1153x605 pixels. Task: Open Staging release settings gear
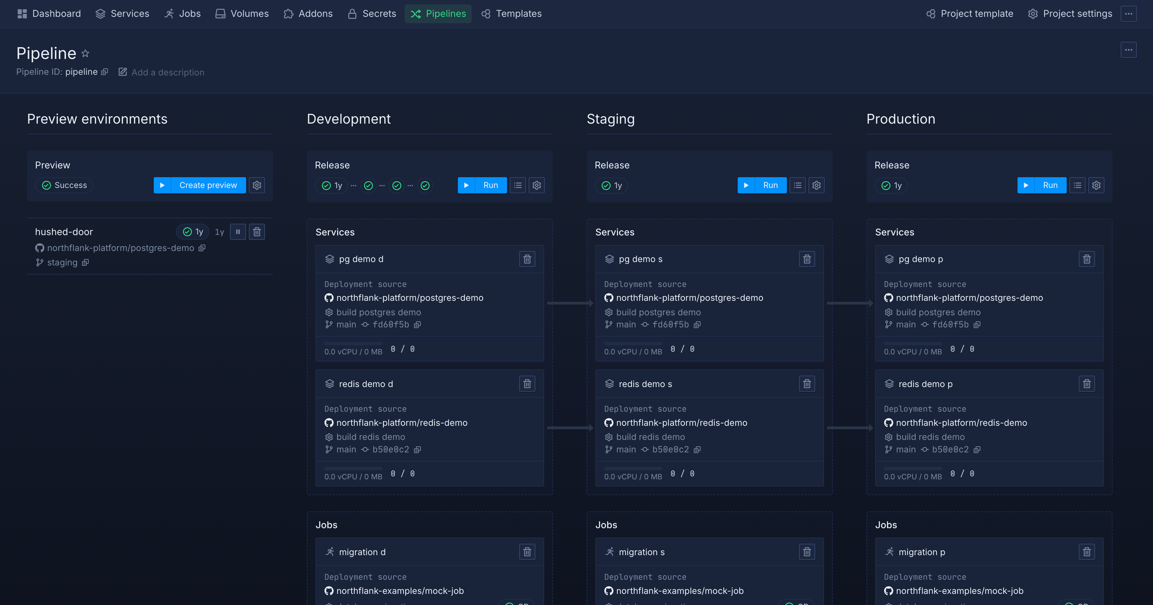[817, 185]
